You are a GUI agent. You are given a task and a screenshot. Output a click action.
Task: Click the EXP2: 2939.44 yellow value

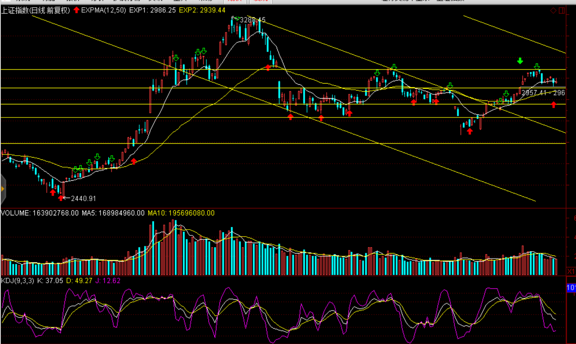(x=202, y=10)
